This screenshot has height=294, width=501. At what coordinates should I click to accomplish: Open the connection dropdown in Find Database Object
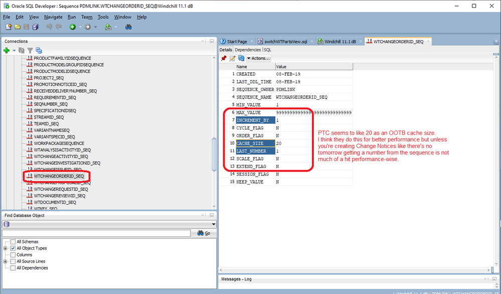tap(214, 224)
